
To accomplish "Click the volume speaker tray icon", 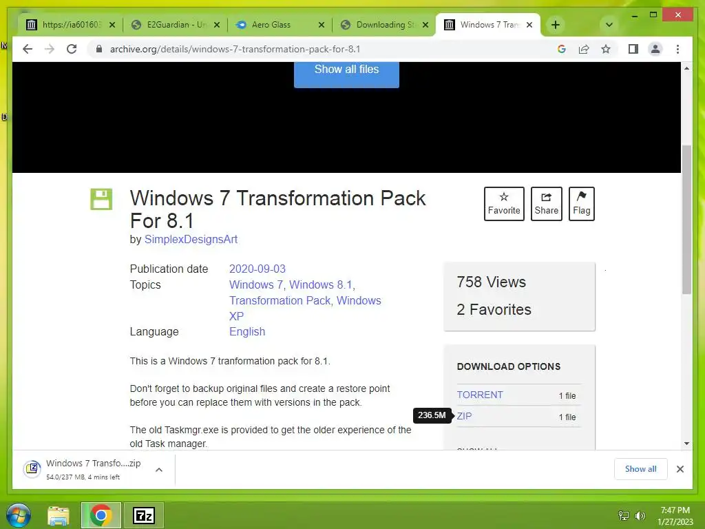I will (640, 515).
